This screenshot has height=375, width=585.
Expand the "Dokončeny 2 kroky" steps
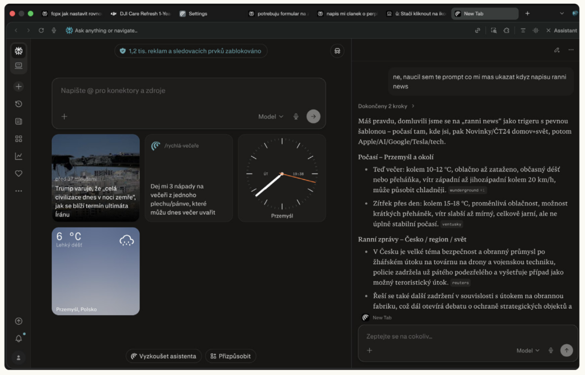[x=386, y=106]
